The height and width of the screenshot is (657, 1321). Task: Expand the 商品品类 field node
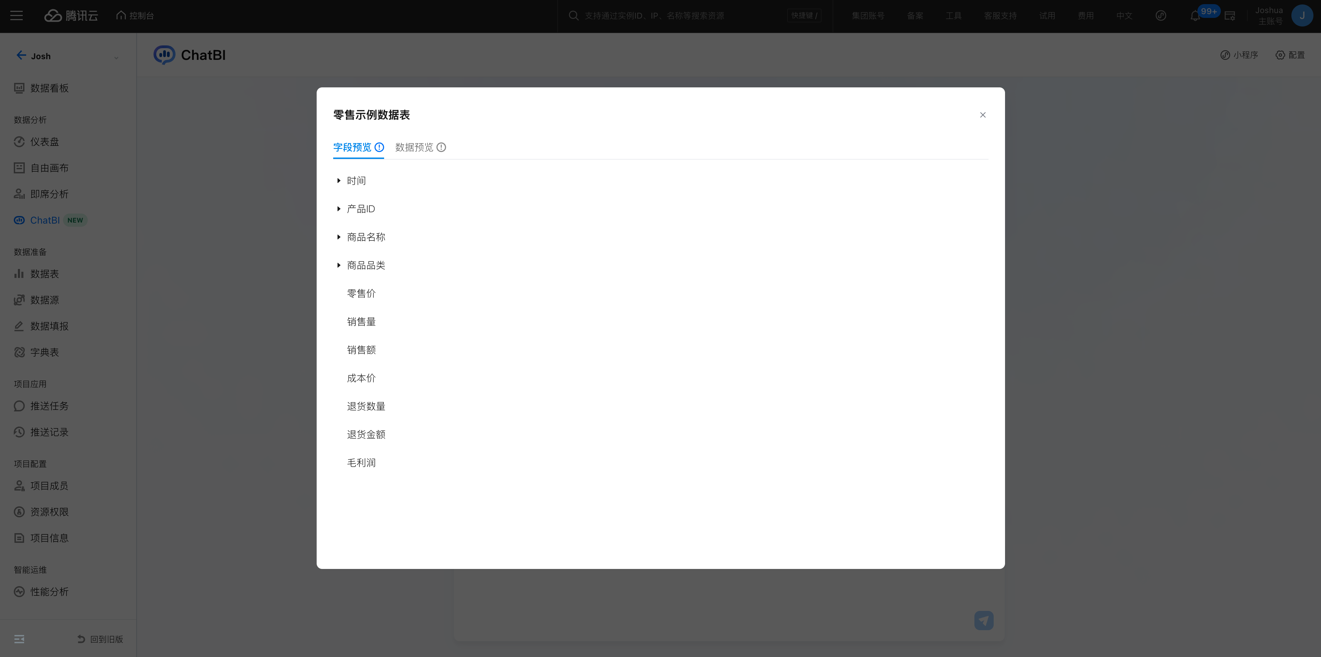(x=338, y=266)
